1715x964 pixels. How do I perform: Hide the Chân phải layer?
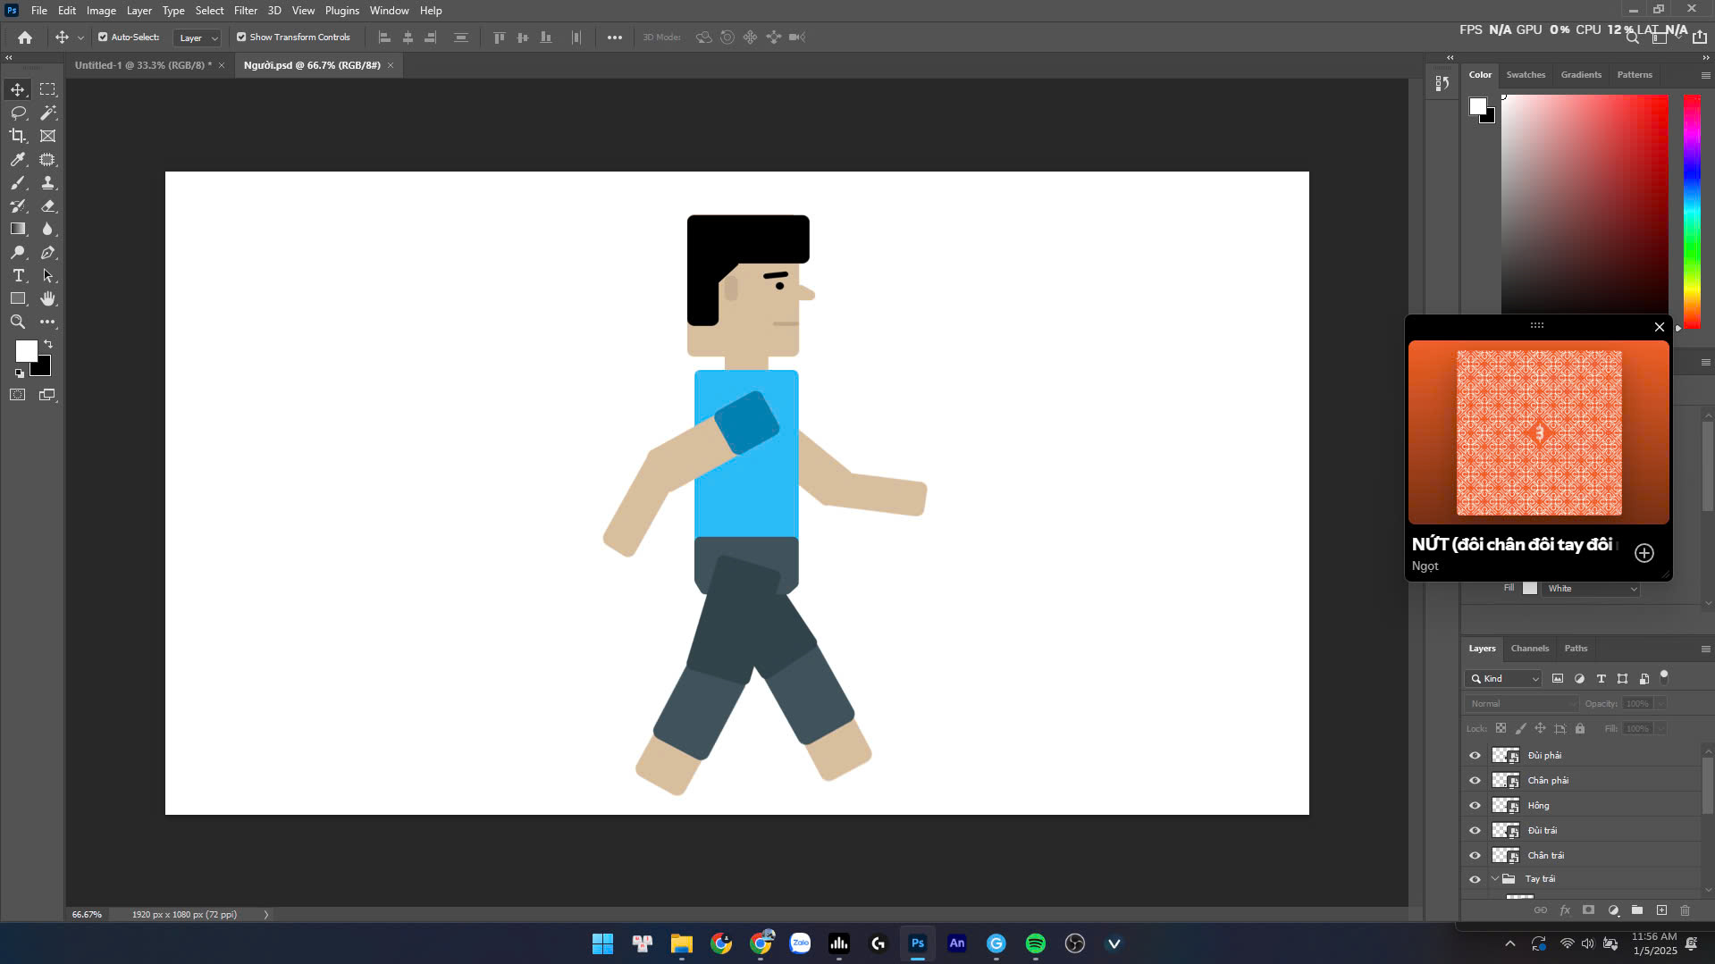point(1475,781)
